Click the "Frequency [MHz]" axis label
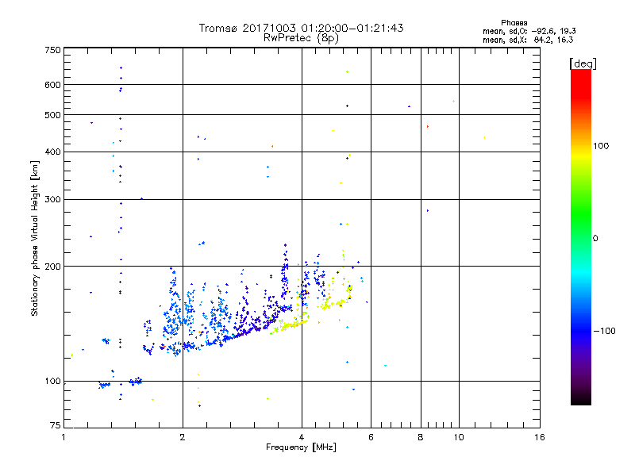Screen dimensions: 635x476 tap(301, 447)
